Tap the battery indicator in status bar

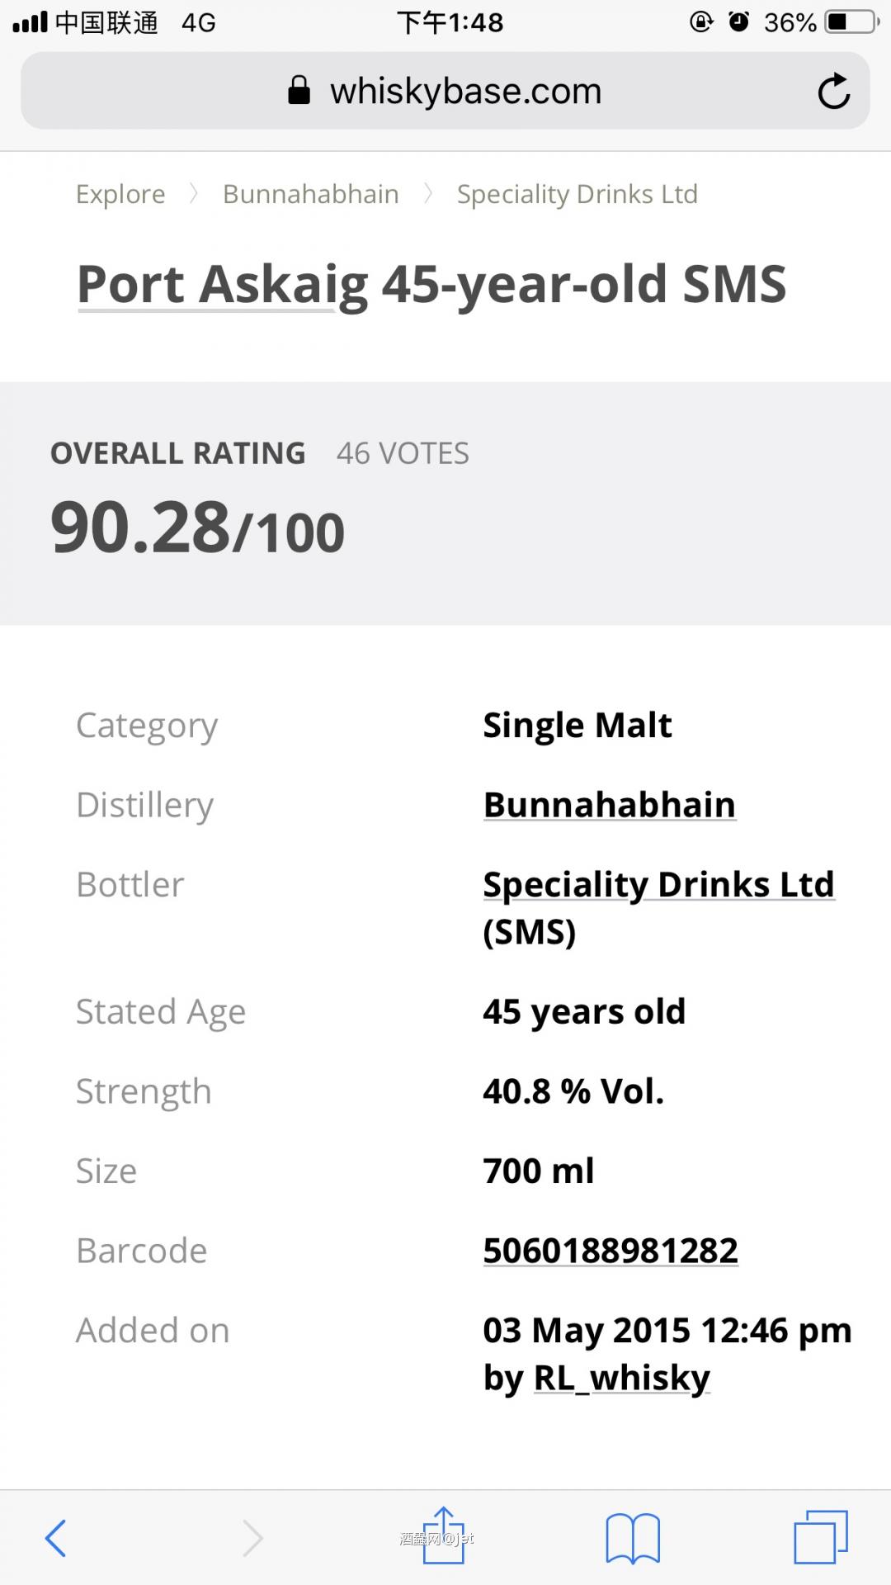point(851,22)
